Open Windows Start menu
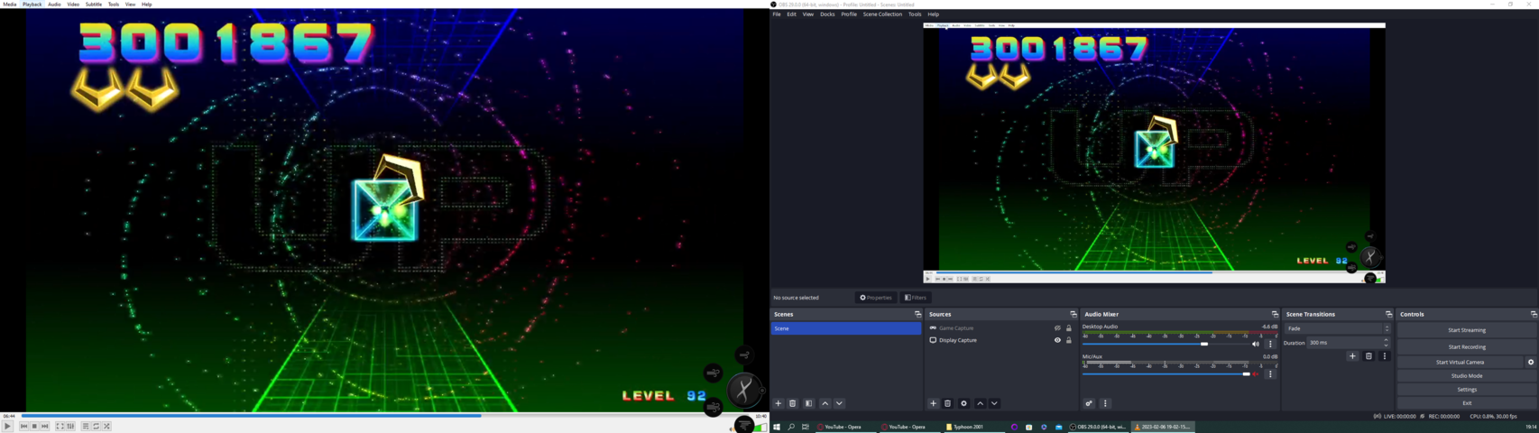This screenshot has height=433, width=1539. [x=777, y=427]
